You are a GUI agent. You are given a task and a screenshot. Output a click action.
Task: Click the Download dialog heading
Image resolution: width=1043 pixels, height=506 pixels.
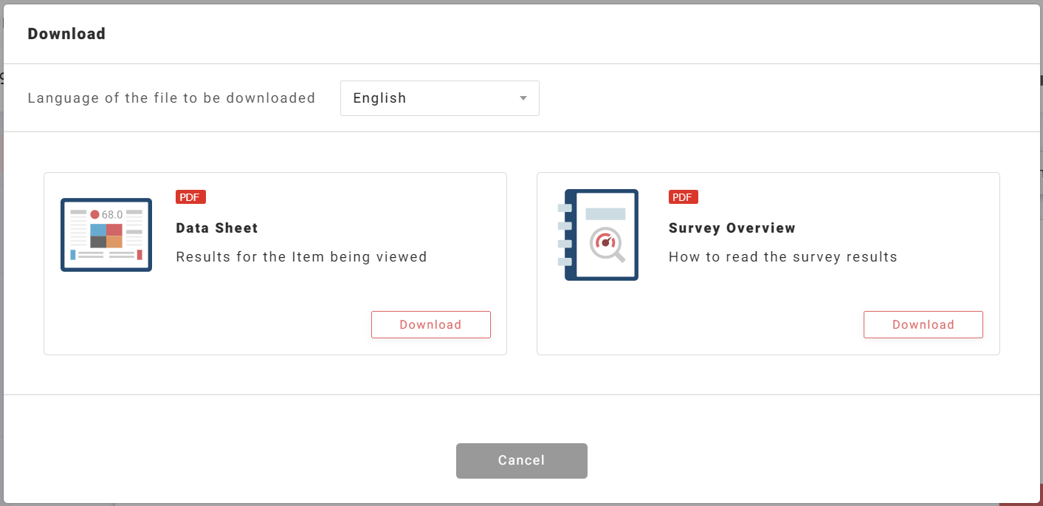(x=66, y=34)
